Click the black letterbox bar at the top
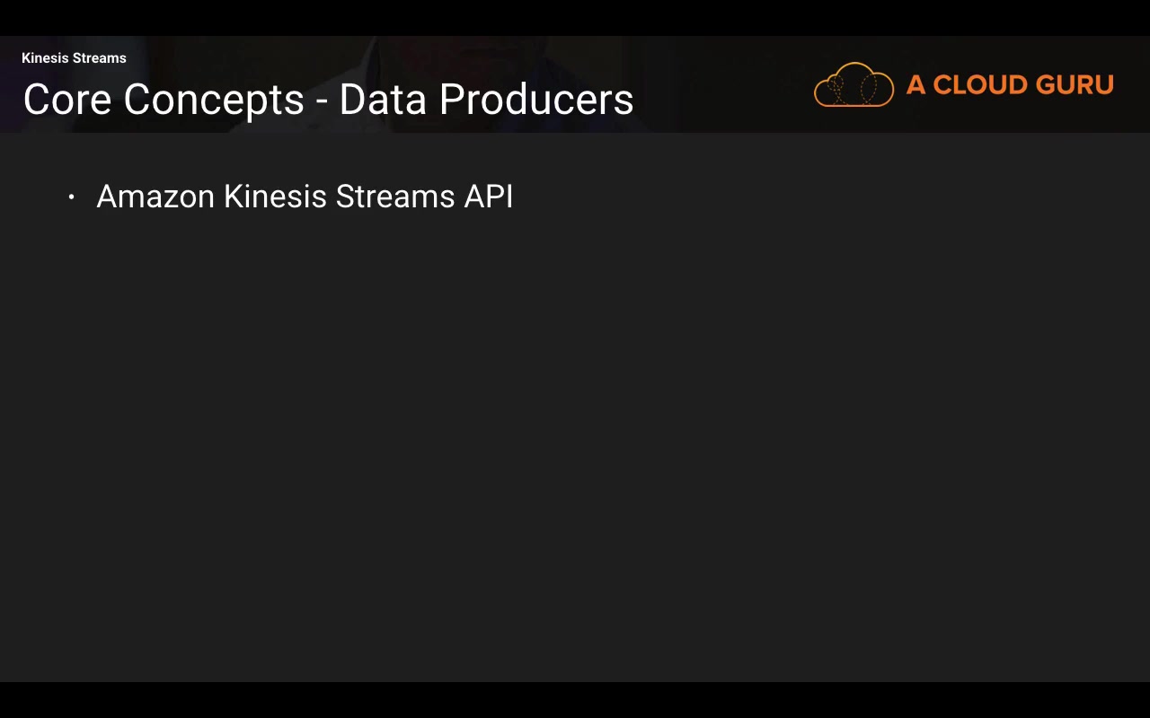Viewport: 1150px width, 718px height. [x=575, y=17]
